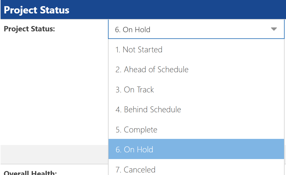Pick 3. On Track status

pos(196,90)
